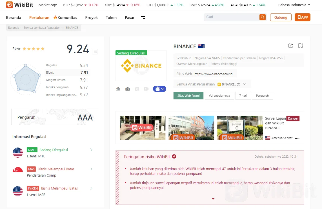
Task: Click the flag icon beside BINANCE title
Action: point(201,46)
